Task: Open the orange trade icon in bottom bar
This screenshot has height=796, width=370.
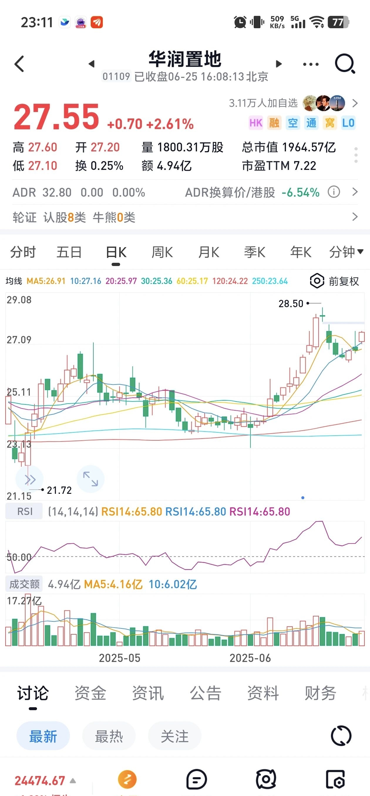Action: pos(127,779)
